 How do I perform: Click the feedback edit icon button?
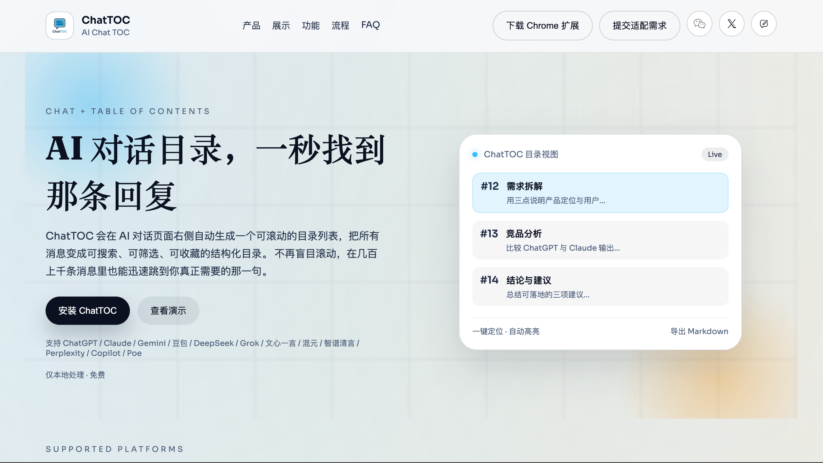pos(764,24)
